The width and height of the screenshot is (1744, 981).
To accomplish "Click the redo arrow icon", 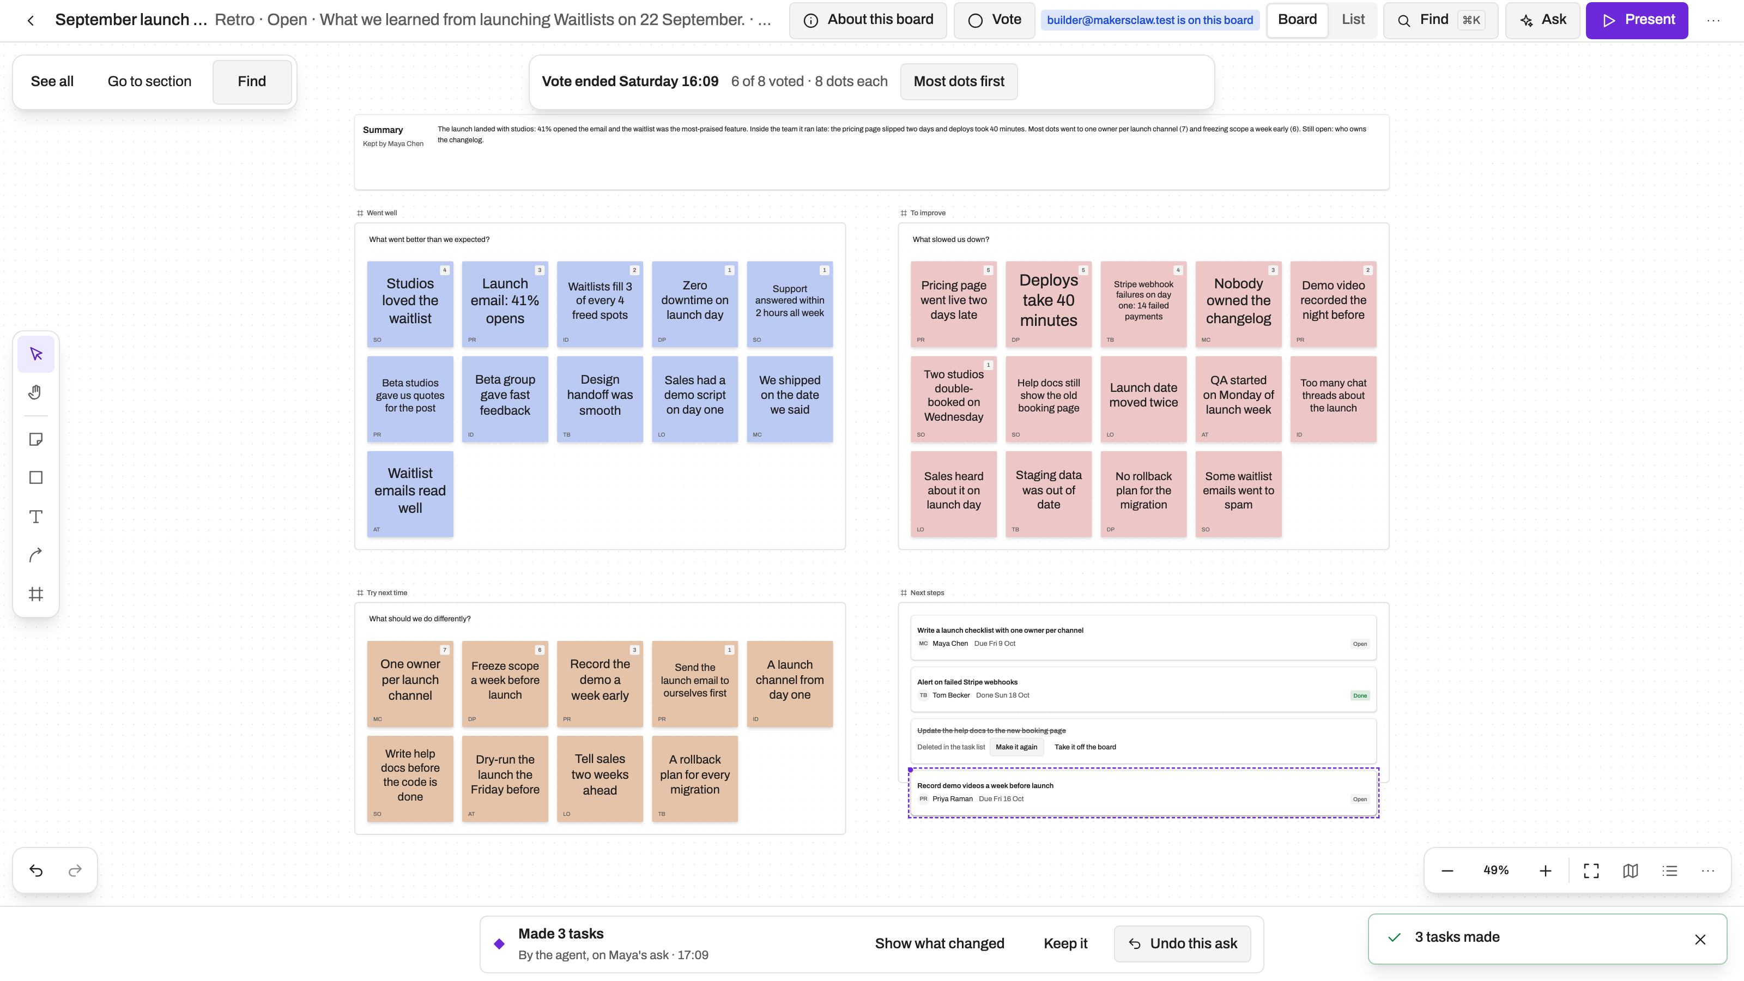I will (x=75, y=871).
